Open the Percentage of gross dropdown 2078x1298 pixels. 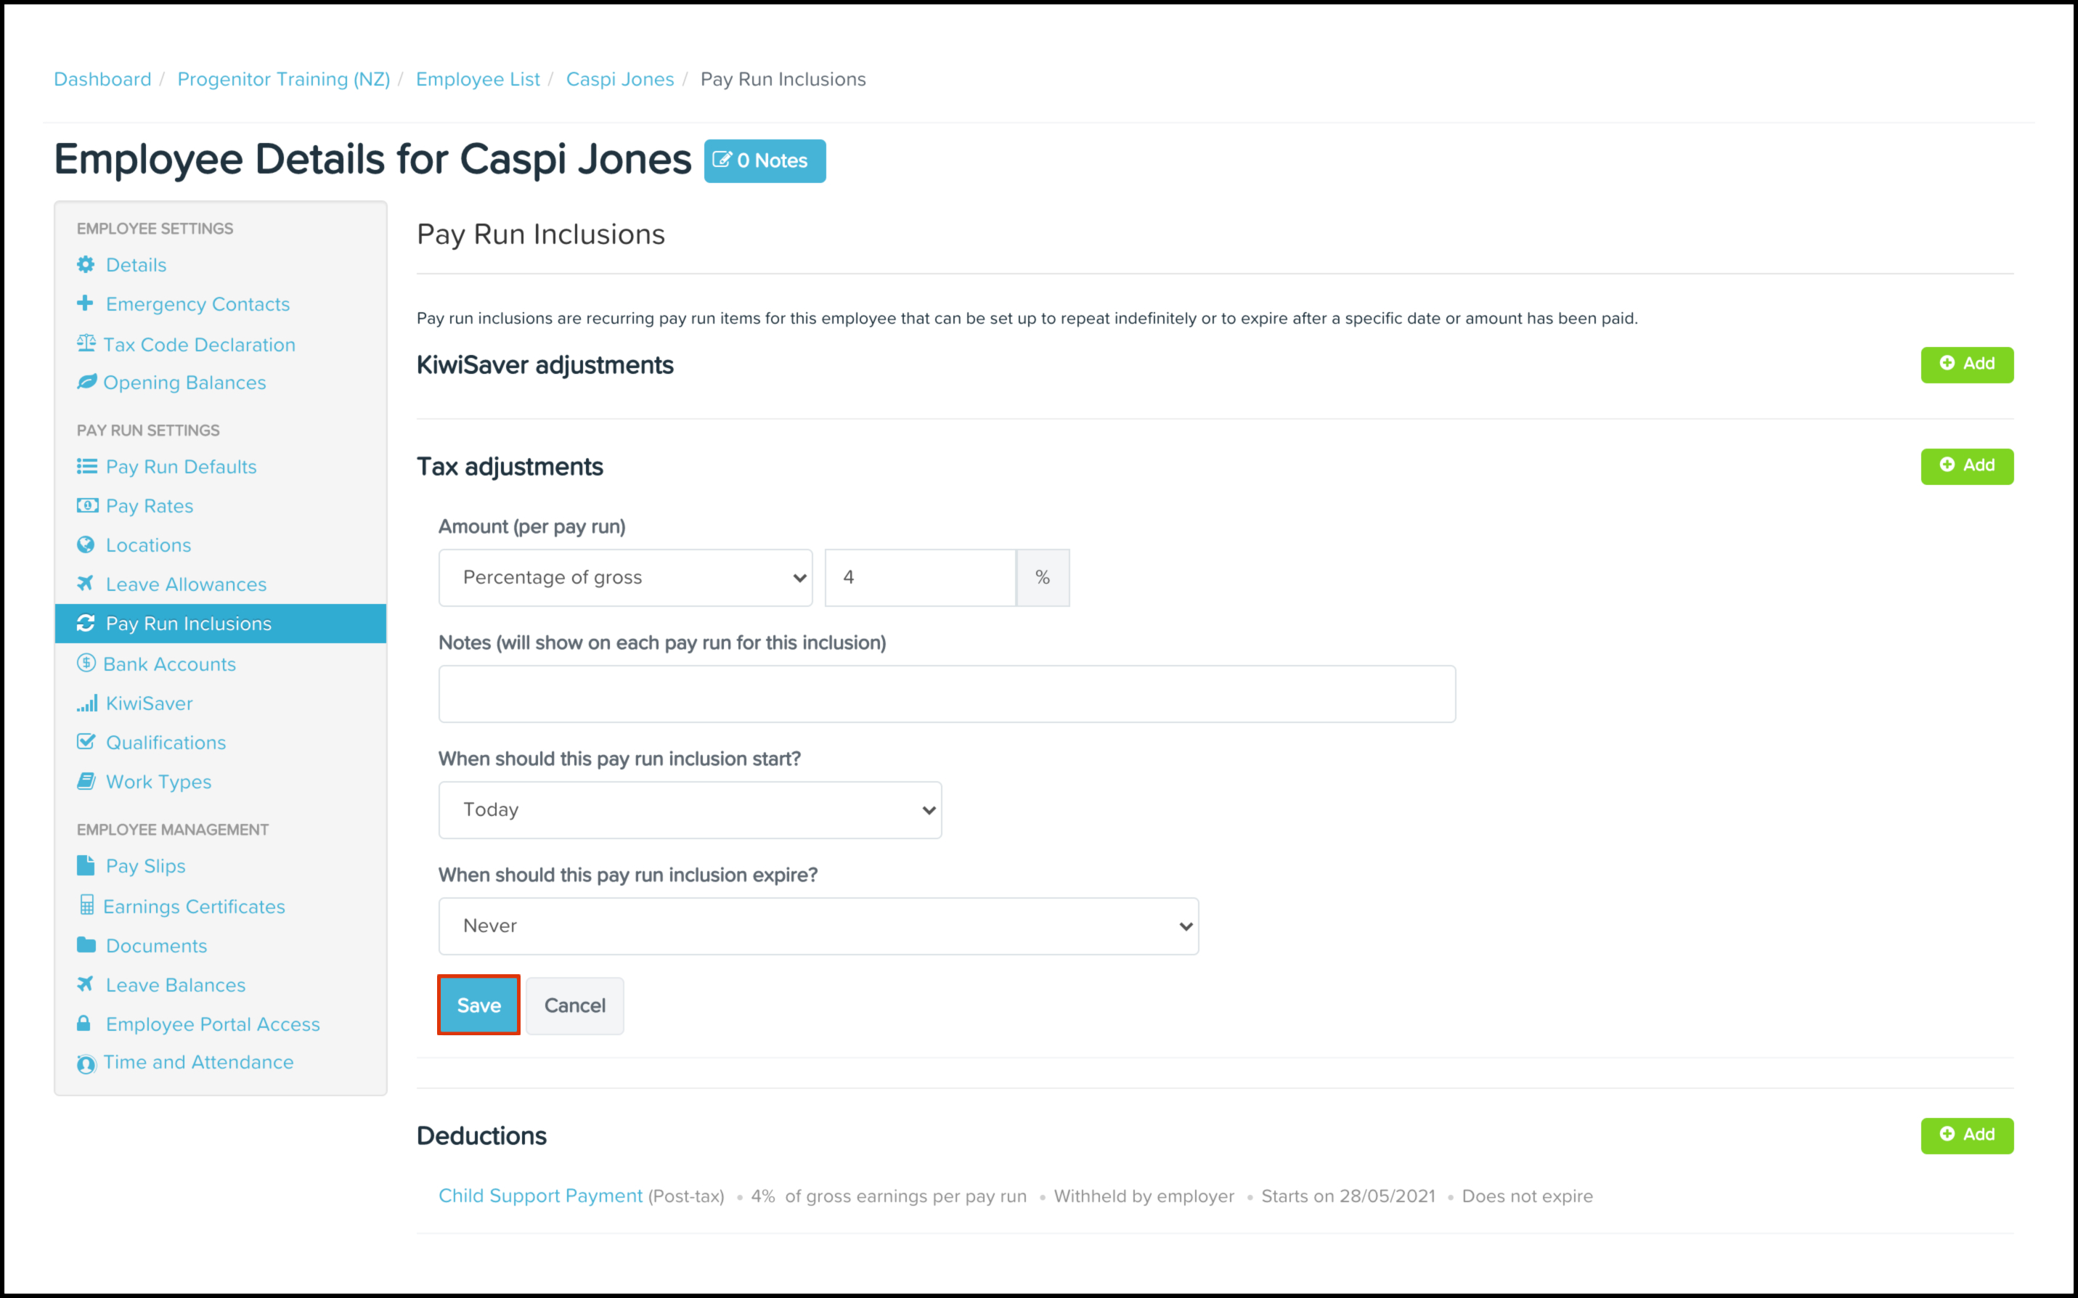(625, 578)
